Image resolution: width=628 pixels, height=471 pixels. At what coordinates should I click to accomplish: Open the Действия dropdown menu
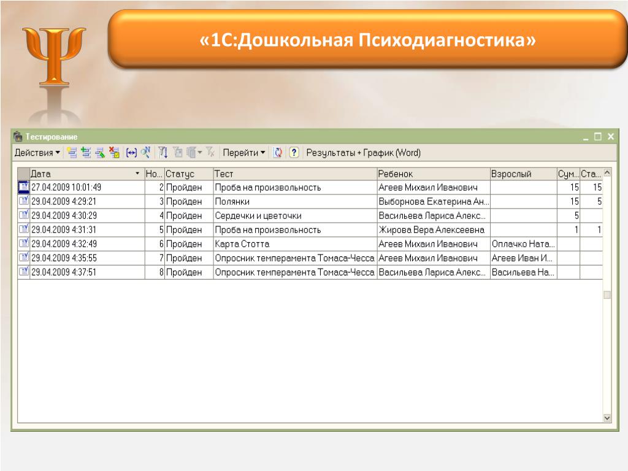click(x=37, y=153)
